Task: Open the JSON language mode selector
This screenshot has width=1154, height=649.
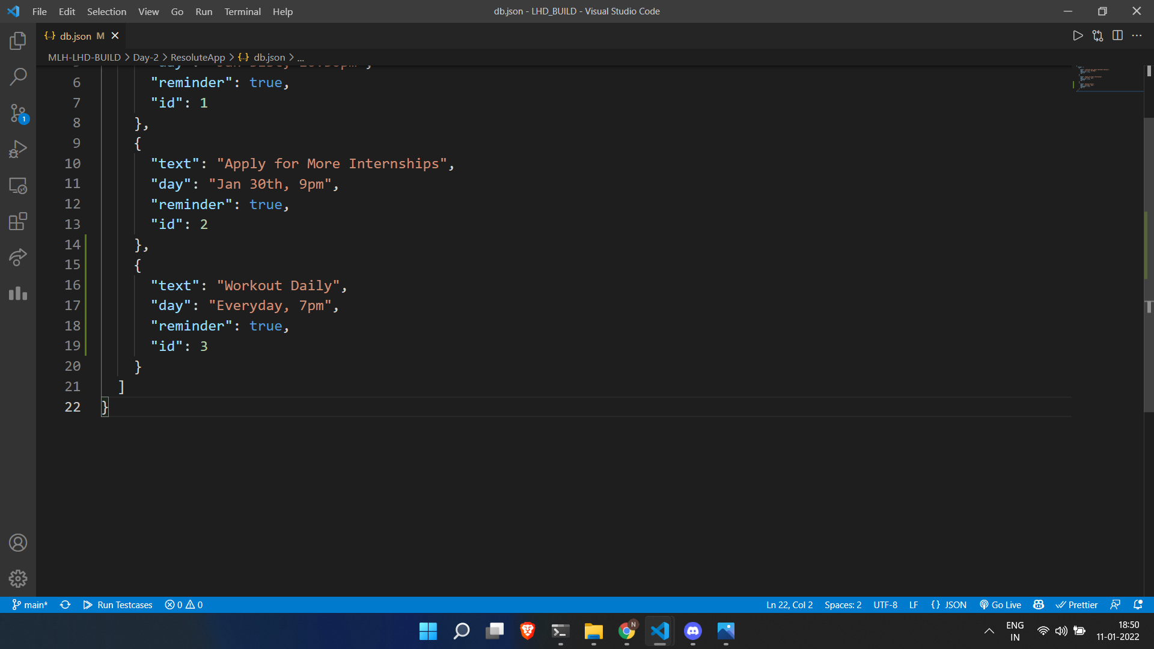Action: [949, 605]
